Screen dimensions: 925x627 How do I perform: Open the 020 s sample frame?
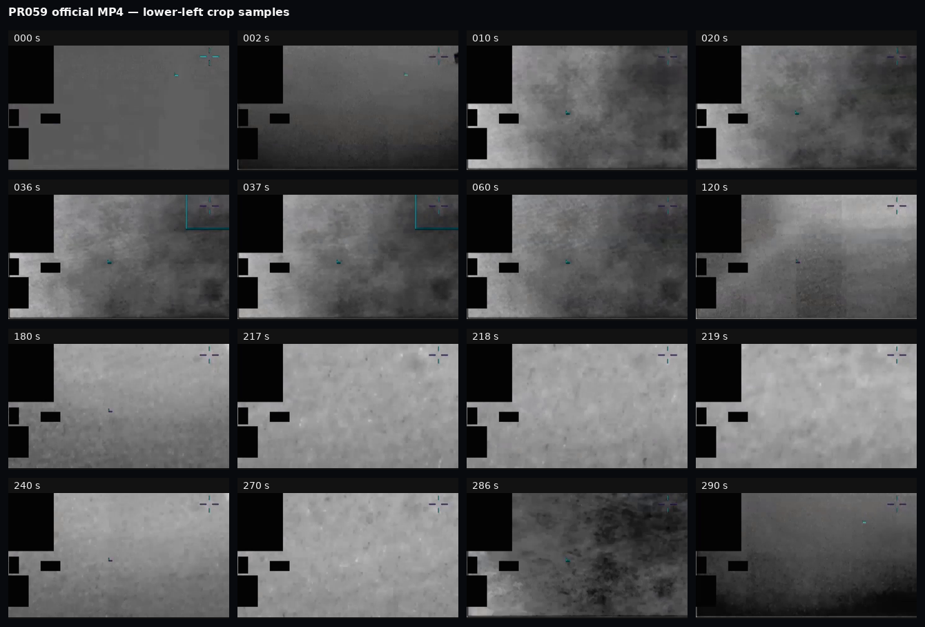[x=806, y=108]
